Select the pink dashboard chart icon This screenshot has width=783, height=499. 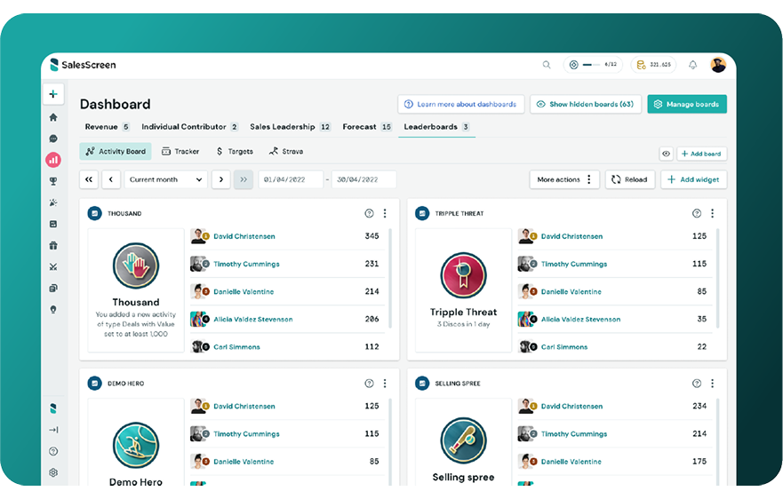point(53,160)
